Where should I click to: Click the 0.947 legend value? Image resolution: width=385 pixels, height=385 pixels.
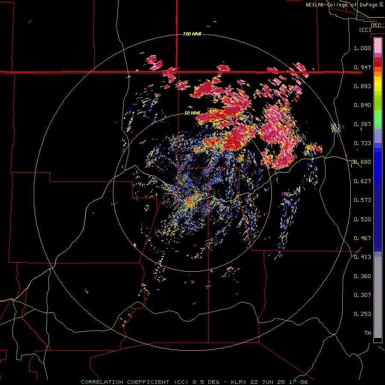click(x=362, y=67)
